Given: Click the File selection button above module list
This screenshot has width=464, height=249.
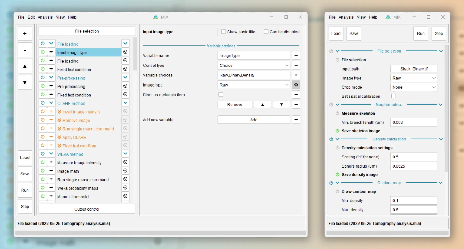Looking at the screenshot, I should click(x=87, y=31).
